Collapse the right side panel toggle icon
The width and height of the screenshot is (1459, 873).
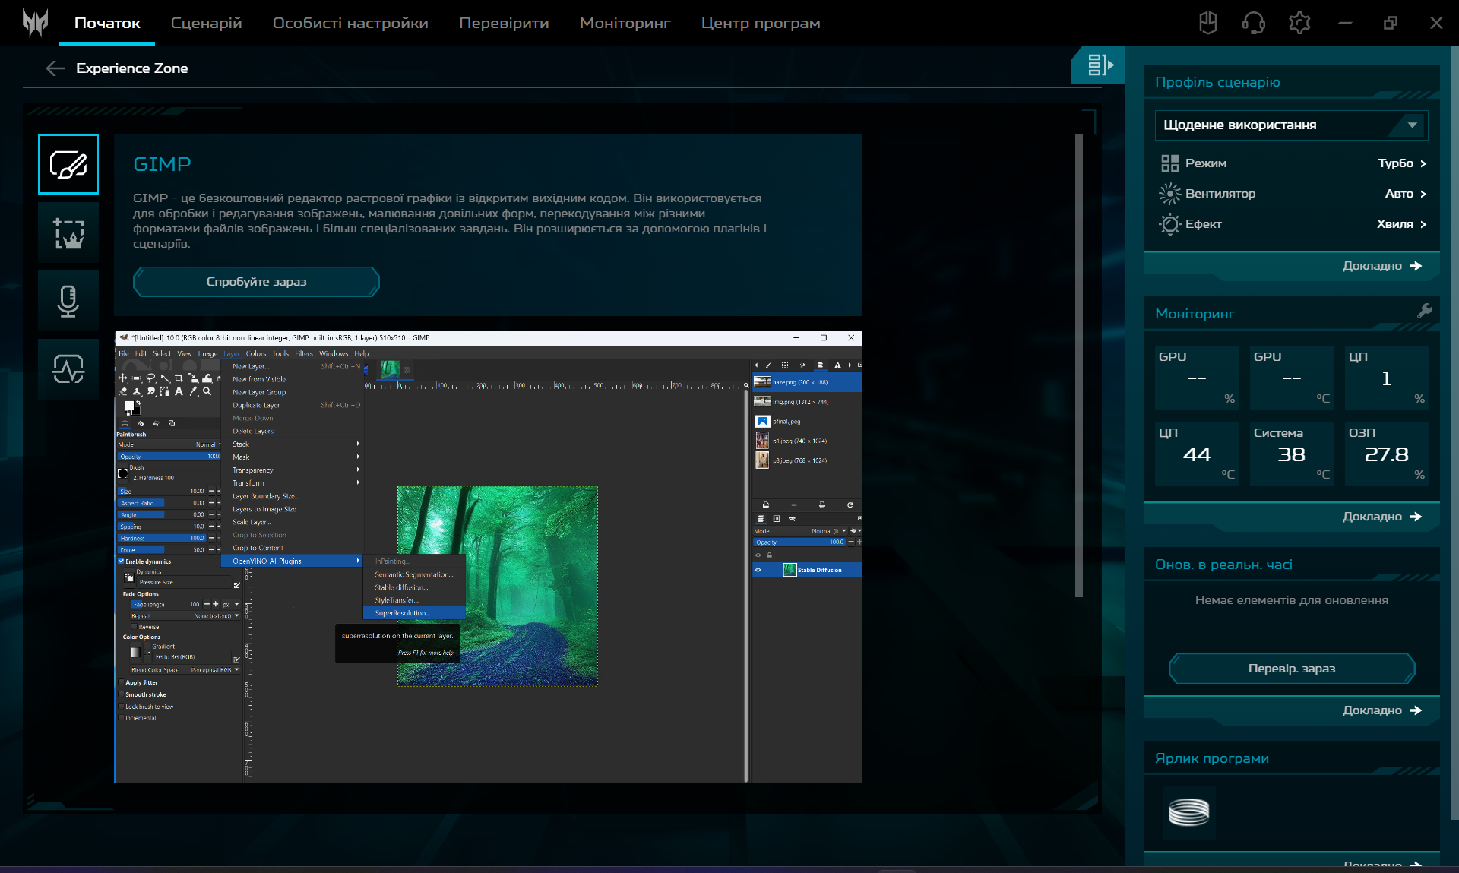coord(1099,65)
